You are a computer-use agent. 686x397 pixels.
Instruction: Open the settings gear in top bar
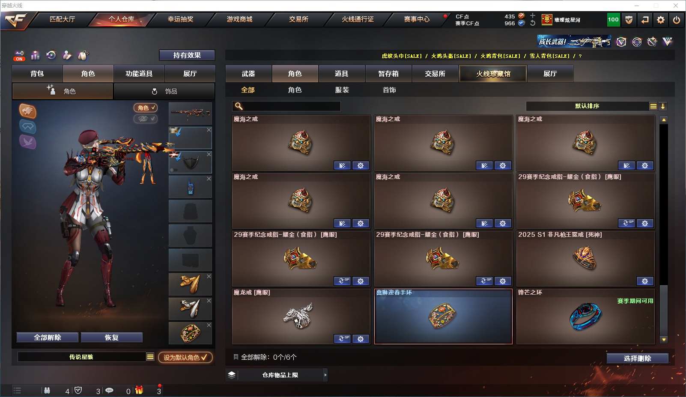[x=661, y=20]
